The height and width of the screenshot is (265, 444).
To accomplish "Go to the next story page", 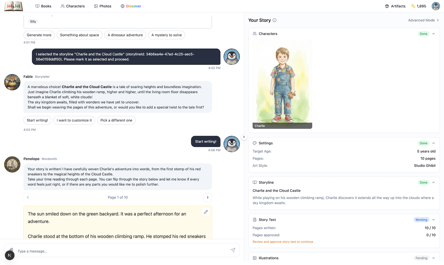I will [x=208, y=197].
